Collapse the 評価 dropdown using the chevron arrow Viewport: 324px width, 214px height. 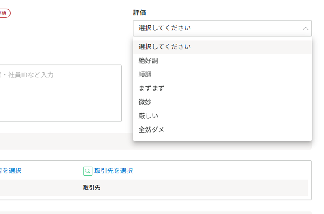[x=305, y=28]
